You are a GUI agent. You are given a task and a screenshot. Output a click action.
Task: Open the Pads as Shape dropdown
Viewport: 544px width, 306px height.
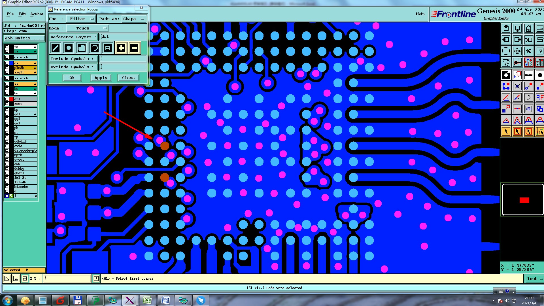[x=134, y=19]
